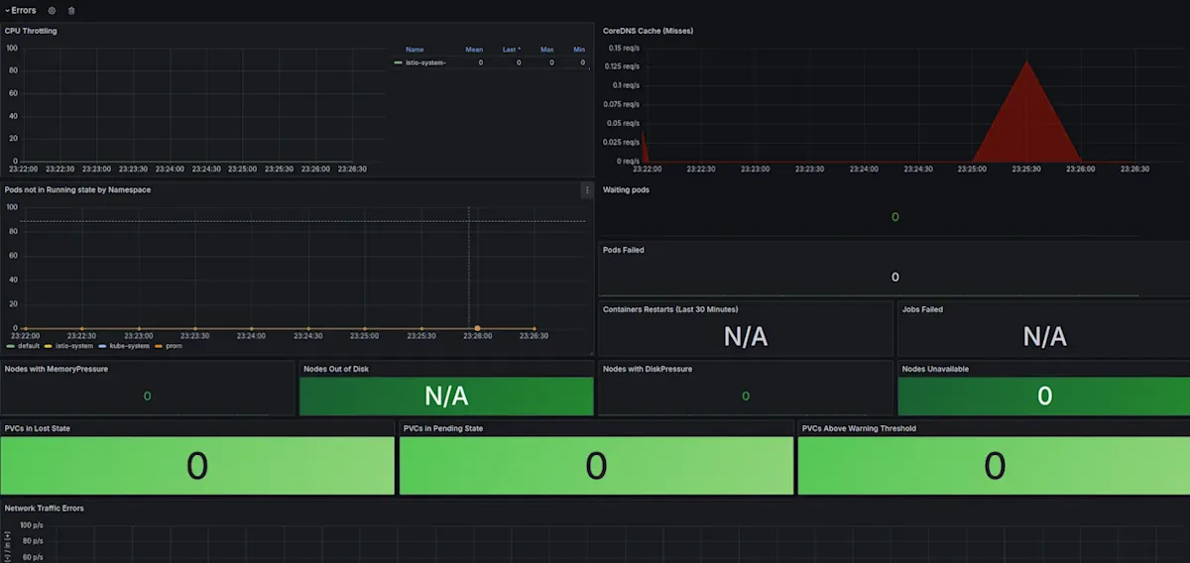
Task: Sort CPU Throttling legend by Mean
Action: [x=474, y=49]
